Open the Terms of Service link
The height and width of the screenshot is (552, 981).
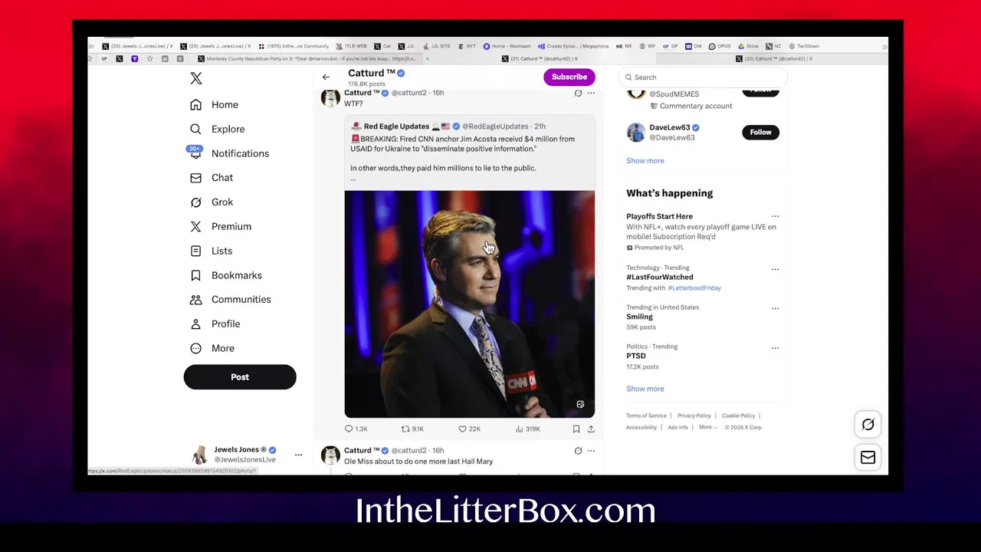646,416
